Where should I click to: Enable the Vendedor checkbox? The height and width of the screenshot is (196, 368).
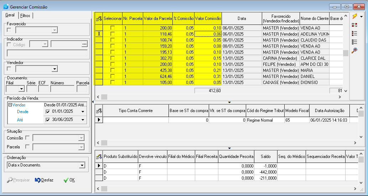[9, 69]
